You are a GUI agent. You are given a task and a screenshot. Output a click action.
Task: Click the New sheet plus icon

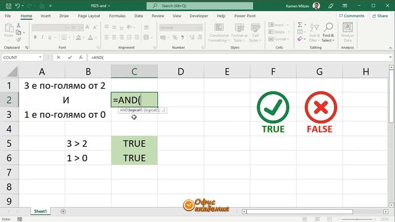point(63,212)
